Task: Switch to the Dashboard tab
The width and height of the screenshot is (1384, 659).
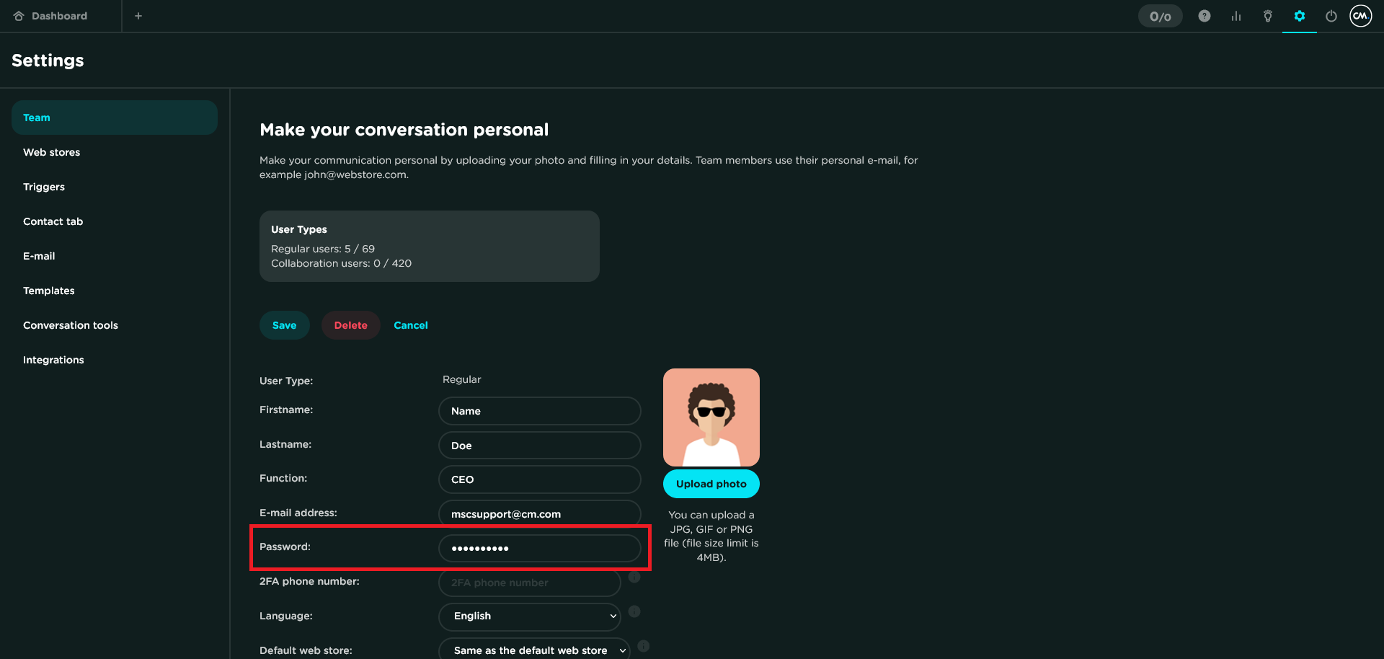Action: tap(59, 16)
